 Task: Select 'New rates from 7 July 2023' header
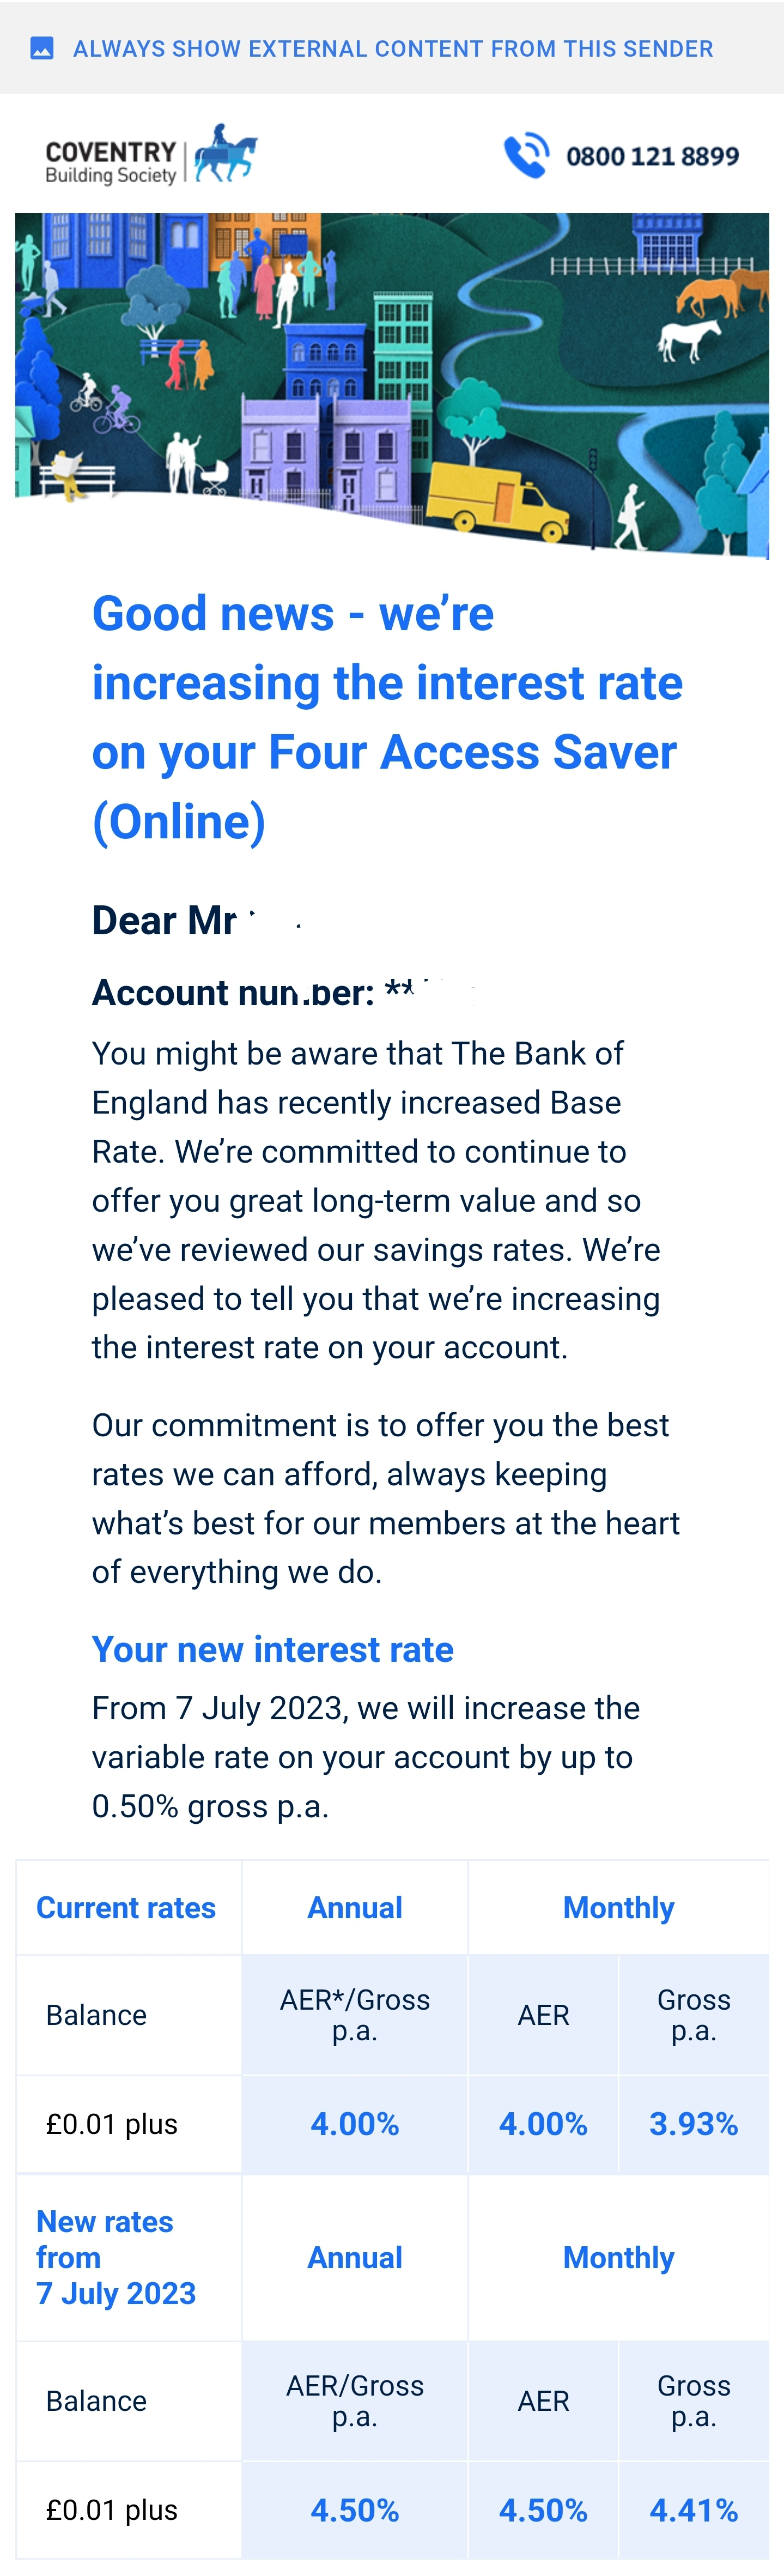point(116,2257)
